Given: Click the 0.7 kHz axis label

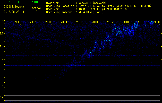Looking at the screenshot, I should pyautogui.click(x=2, y=85).
